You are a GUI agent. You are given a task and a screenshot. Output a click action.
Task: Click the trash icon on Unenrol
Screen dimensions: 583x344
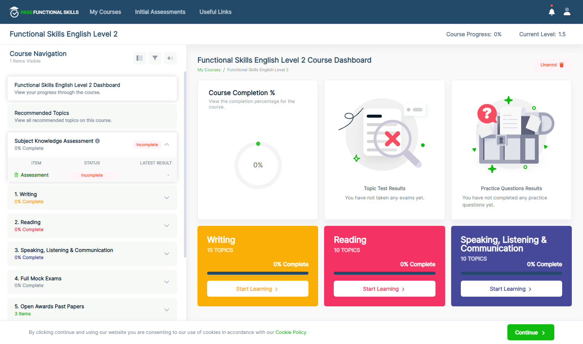pyautogui.click(x=562, y=65)
